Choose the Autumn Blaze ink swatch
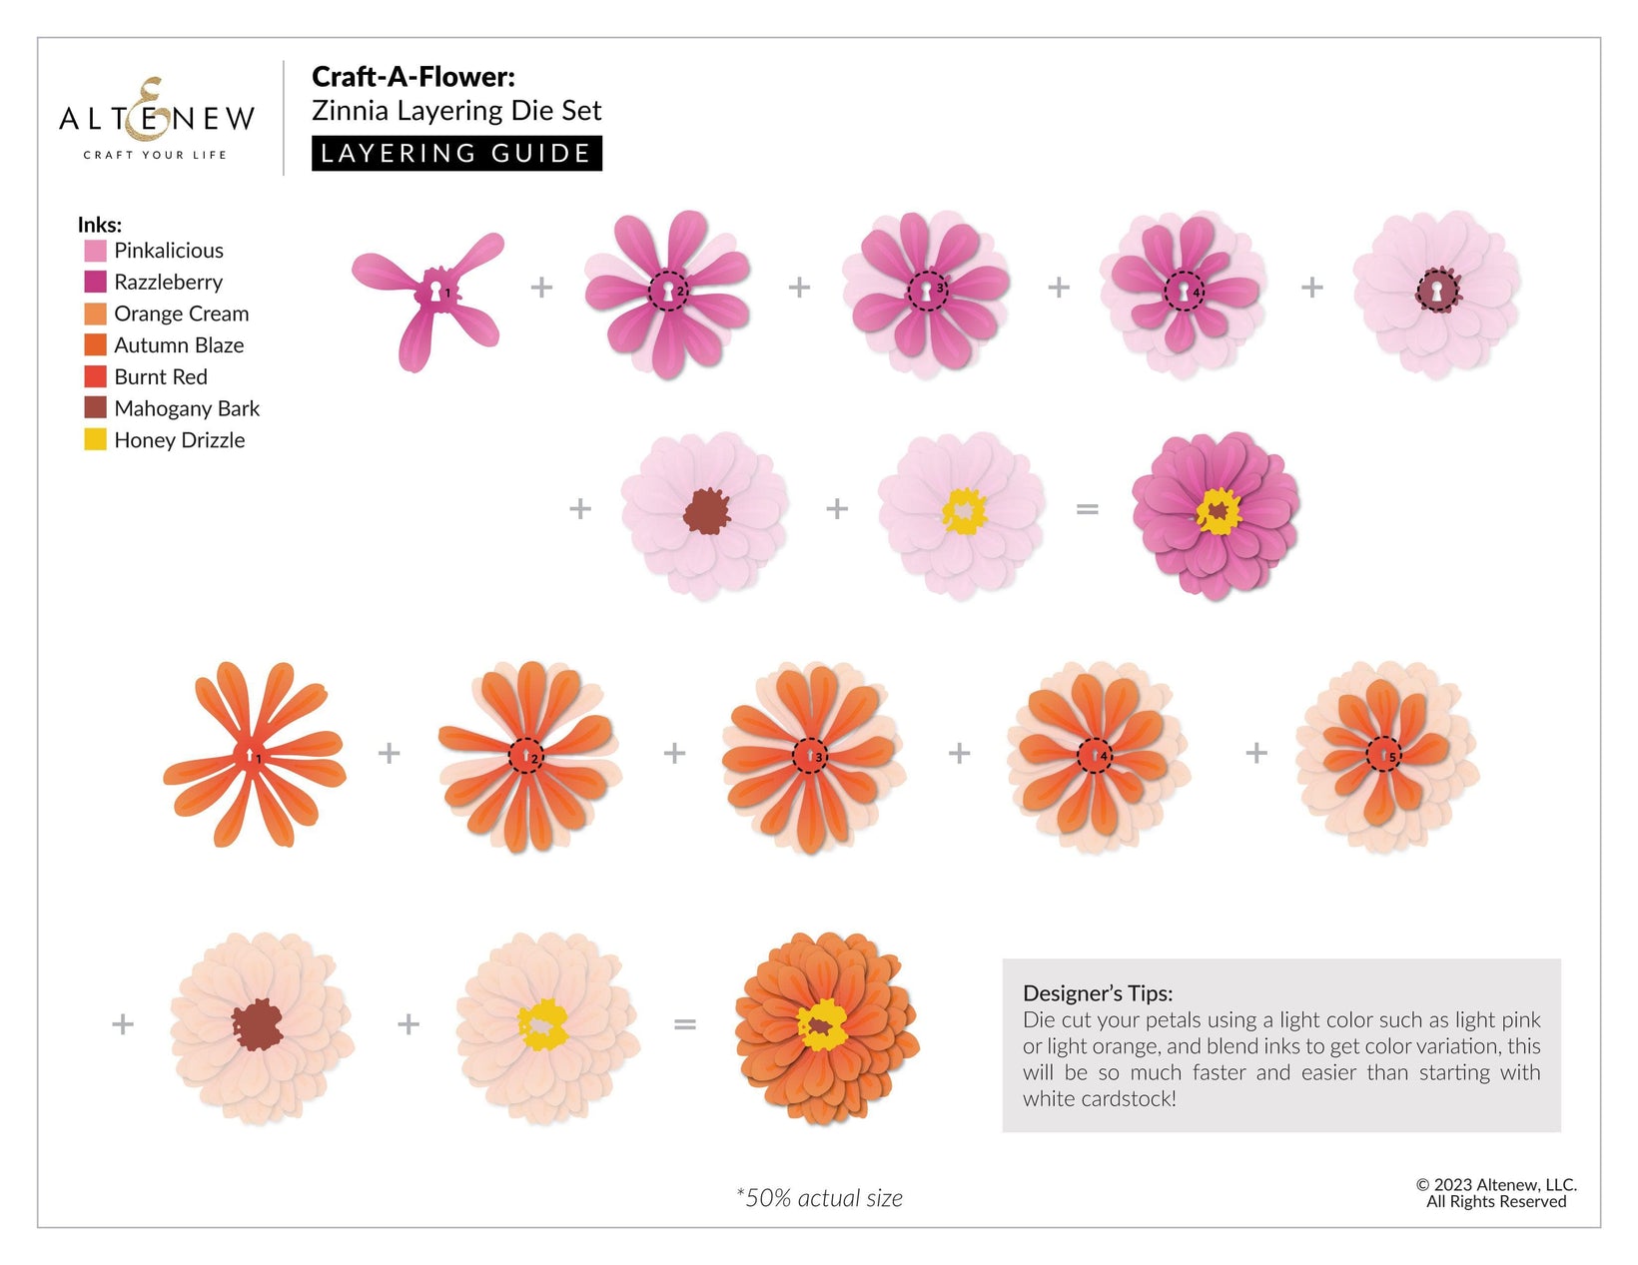 [95, 345]
